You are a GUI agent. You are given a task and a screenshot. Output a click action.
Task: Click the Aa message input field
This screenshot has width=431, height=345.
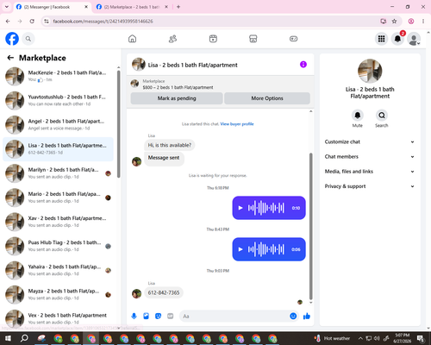pos(234,317)
